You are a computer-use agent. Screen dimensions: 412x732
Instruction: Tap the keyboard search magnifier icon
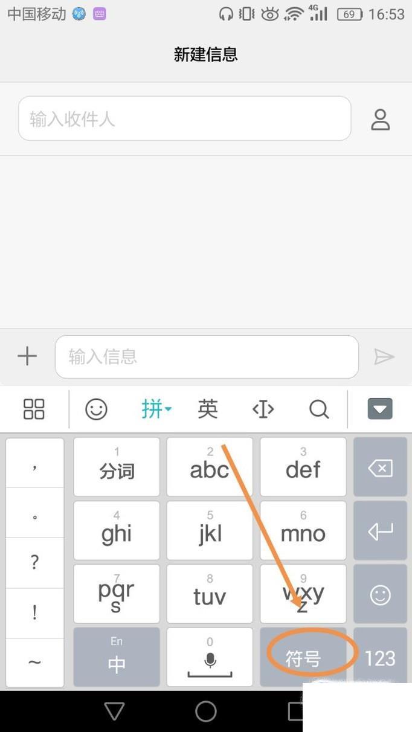click(x=319, y=409)
